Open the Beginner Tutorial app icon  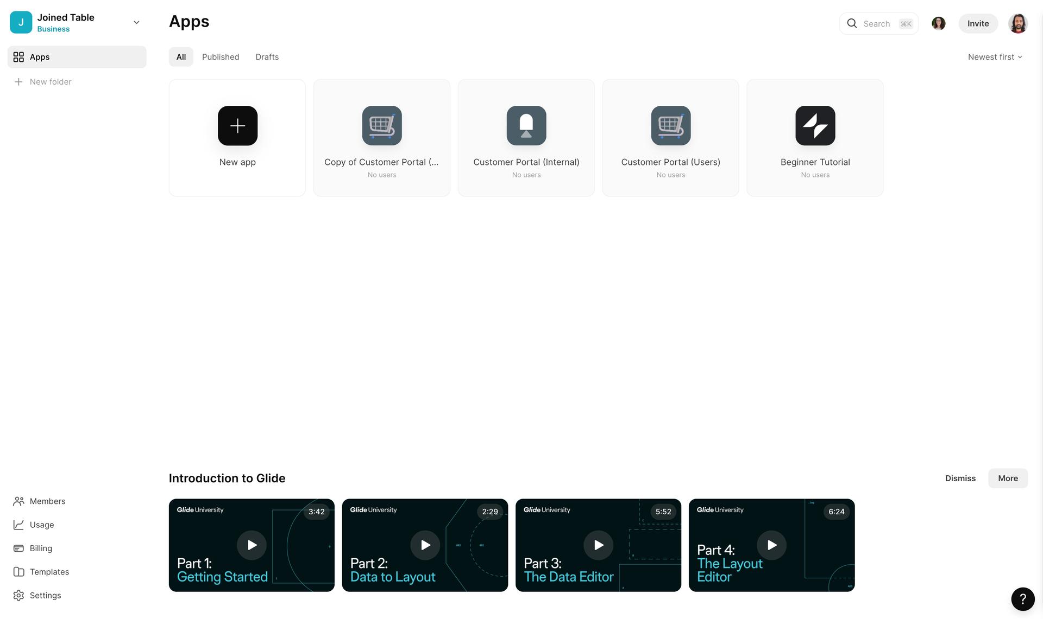click(x=815, y=126)
